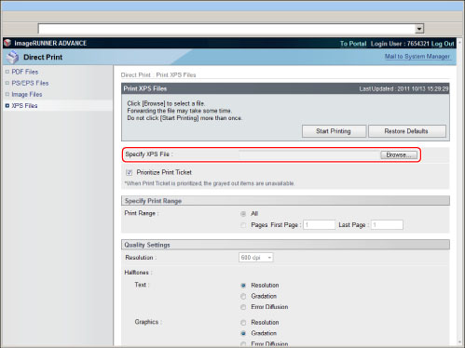This screenshot has height=348, width=465.
Task: Click the Direct Print breadcrumb text
Action: coord(135,75)
